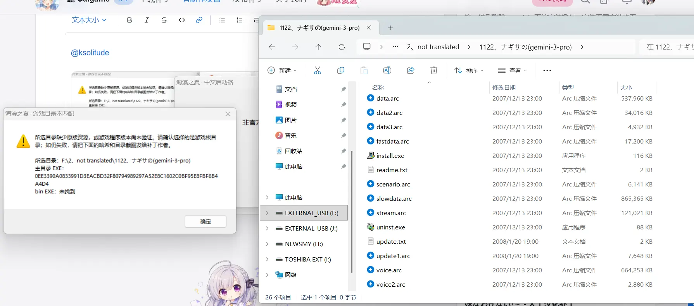Unpin 音乐 from quick access
694x306 pixels.
click(344, 136)
